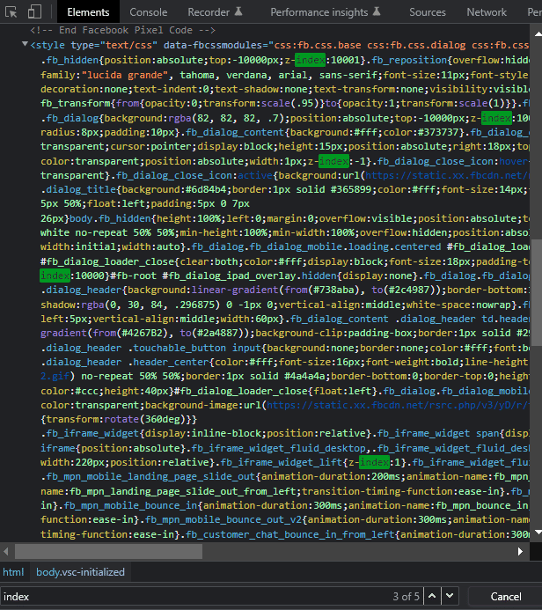Click the highlighted 'index' in .fb_hidden rule
Viewport: 542px width, 610px height.
(310, 60)
